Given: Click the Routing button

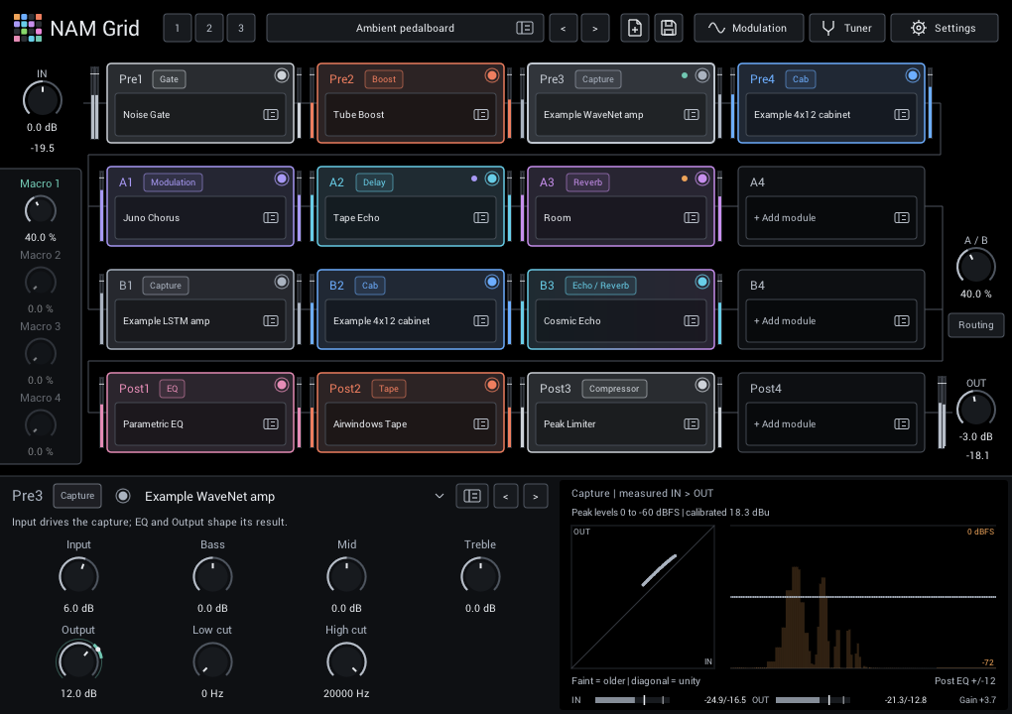Looking at the screenshot, I should pos(976,325).
